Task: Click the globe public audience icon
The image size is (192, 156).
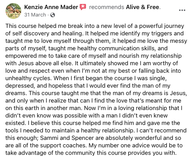Action: pos(53,15)
